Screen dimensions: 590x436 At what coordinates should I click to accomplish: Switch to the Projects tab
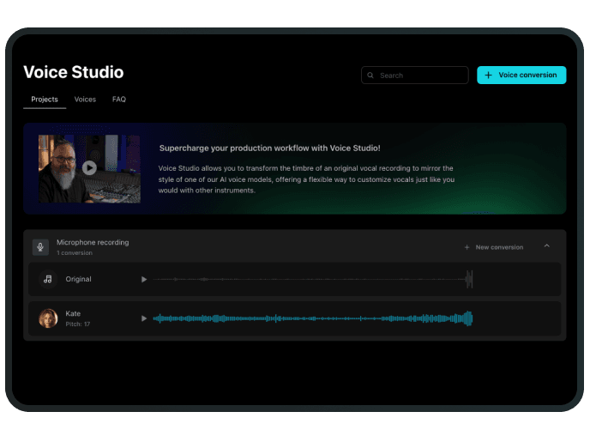pyautogui.click(x=45, y=100)
